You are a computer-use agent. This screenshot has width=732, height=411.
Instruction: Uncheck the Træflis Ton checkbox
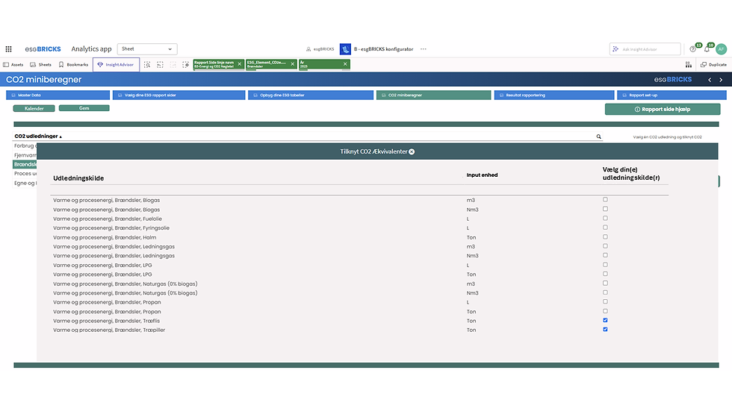click(x=605, y=320)
